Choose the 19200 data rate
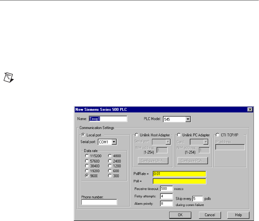This screenshot has width=259, height=221. coord(87,171)
